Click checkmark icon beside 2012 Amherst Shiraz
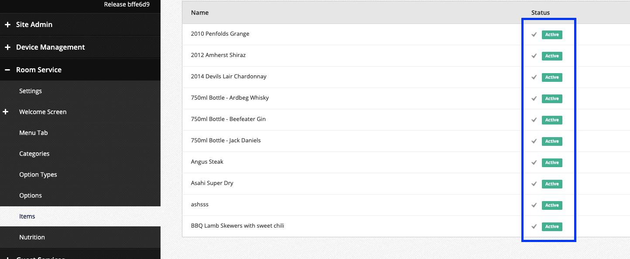Screen dimensions: 630x259 pyautogui.click(x=534, y=56)
